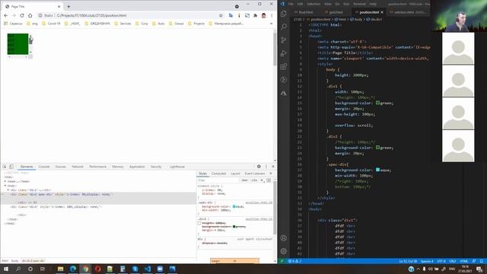Image resolution: width=487 pixels, height=274 pixels.
Task: Open the Chrome profile avatar
Action: (264, 15)
